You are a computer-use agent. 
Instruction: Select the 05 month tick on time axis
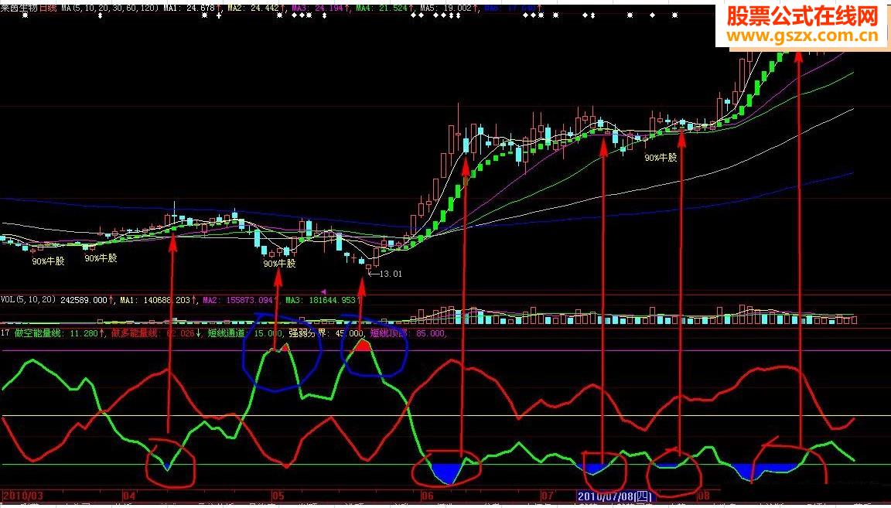(x=278, y=496)
